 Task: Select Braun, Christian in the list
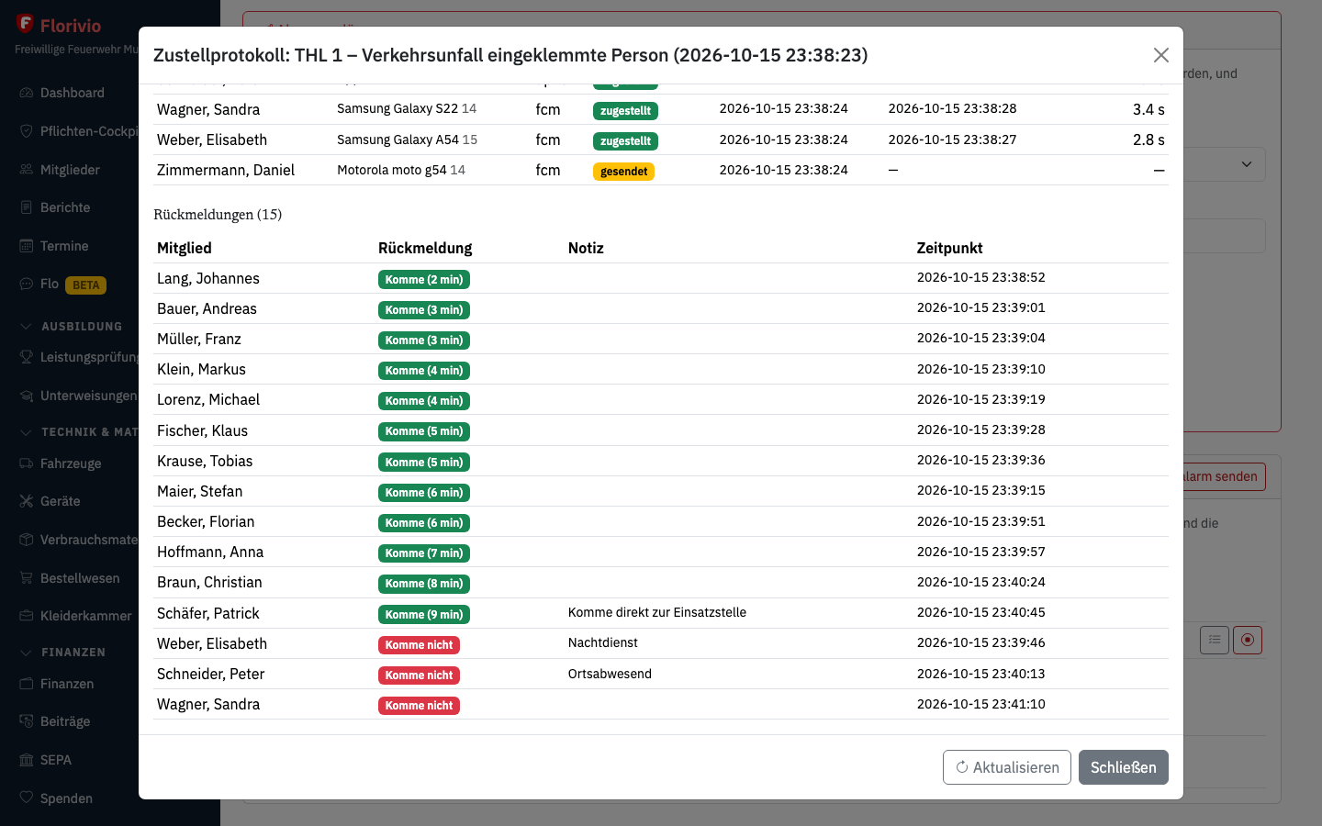209,582
